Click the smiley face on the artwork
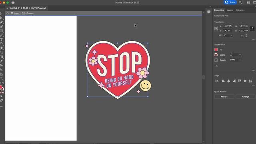256x144 pixels. click(x=145, y=86)
